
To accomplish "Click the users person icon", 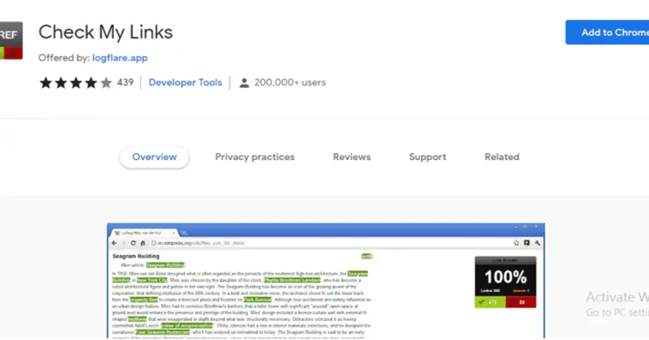I will (x=244, y=83).
